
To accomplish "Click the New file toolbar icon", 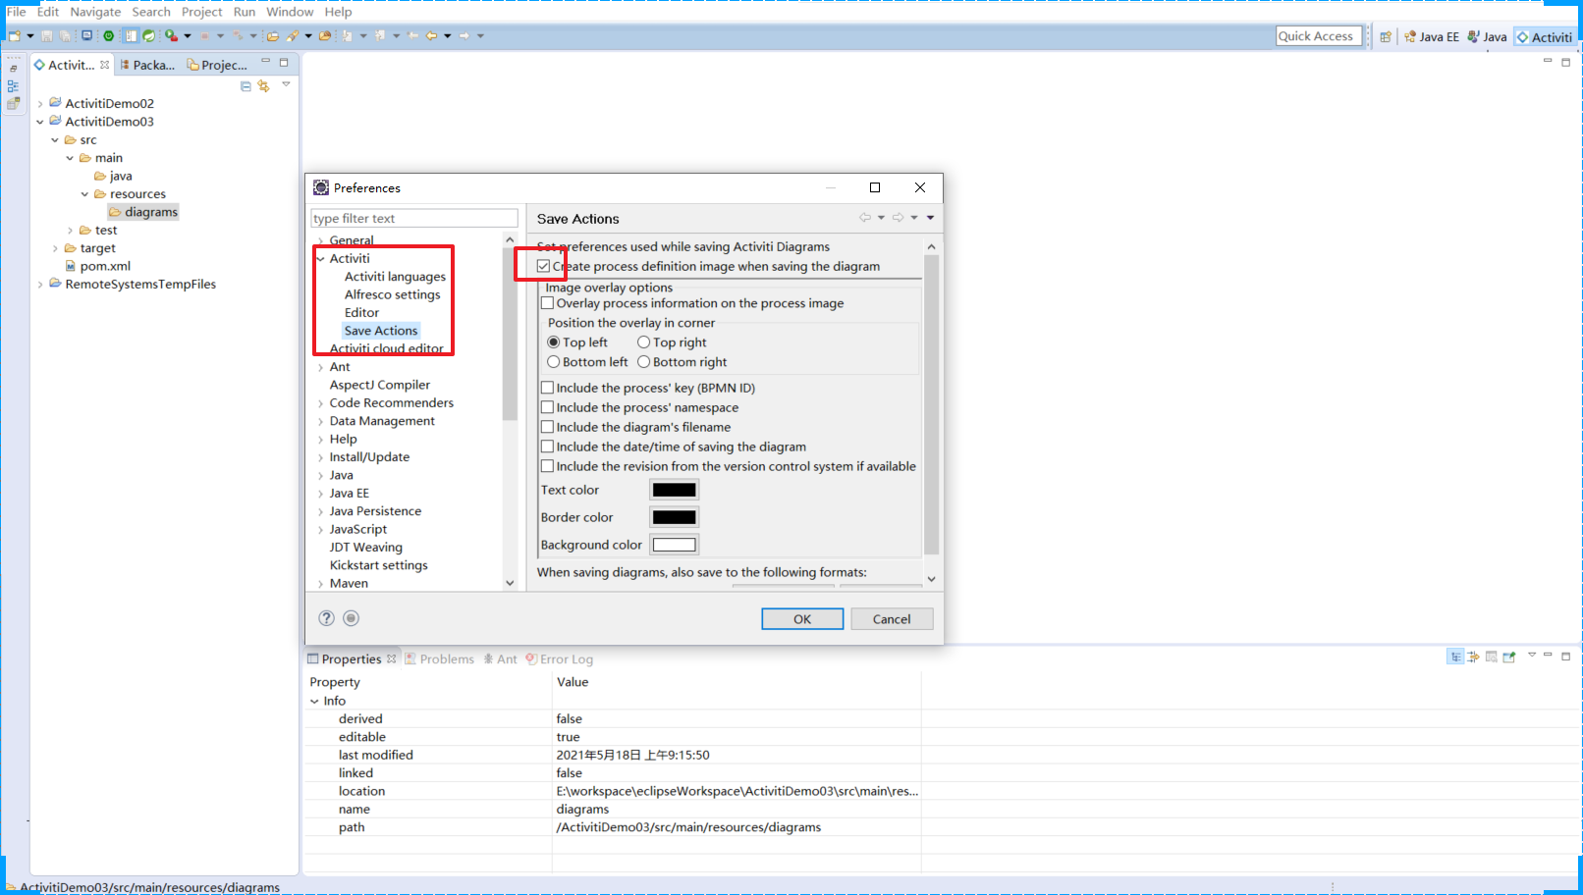I will pyautogui.click(x=15, y=36).
